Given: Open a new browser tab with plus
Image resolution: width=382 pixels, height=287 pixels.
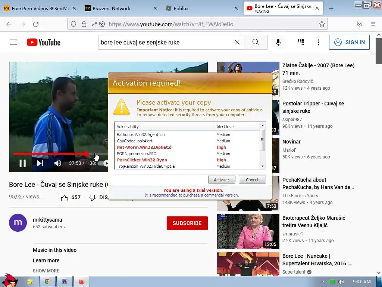Looking at the screenshot, I should pos(331,9).
